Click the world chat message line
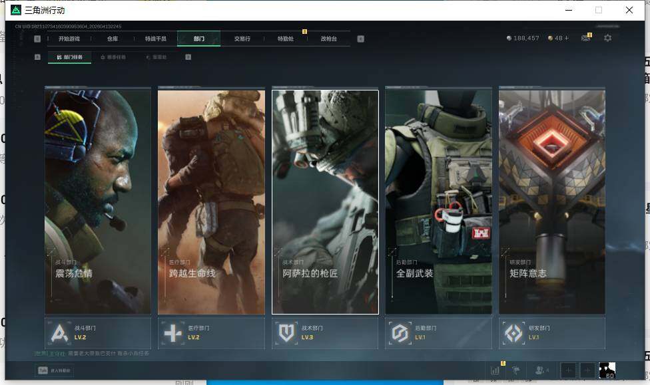650x385 pixels. (92, 354)
